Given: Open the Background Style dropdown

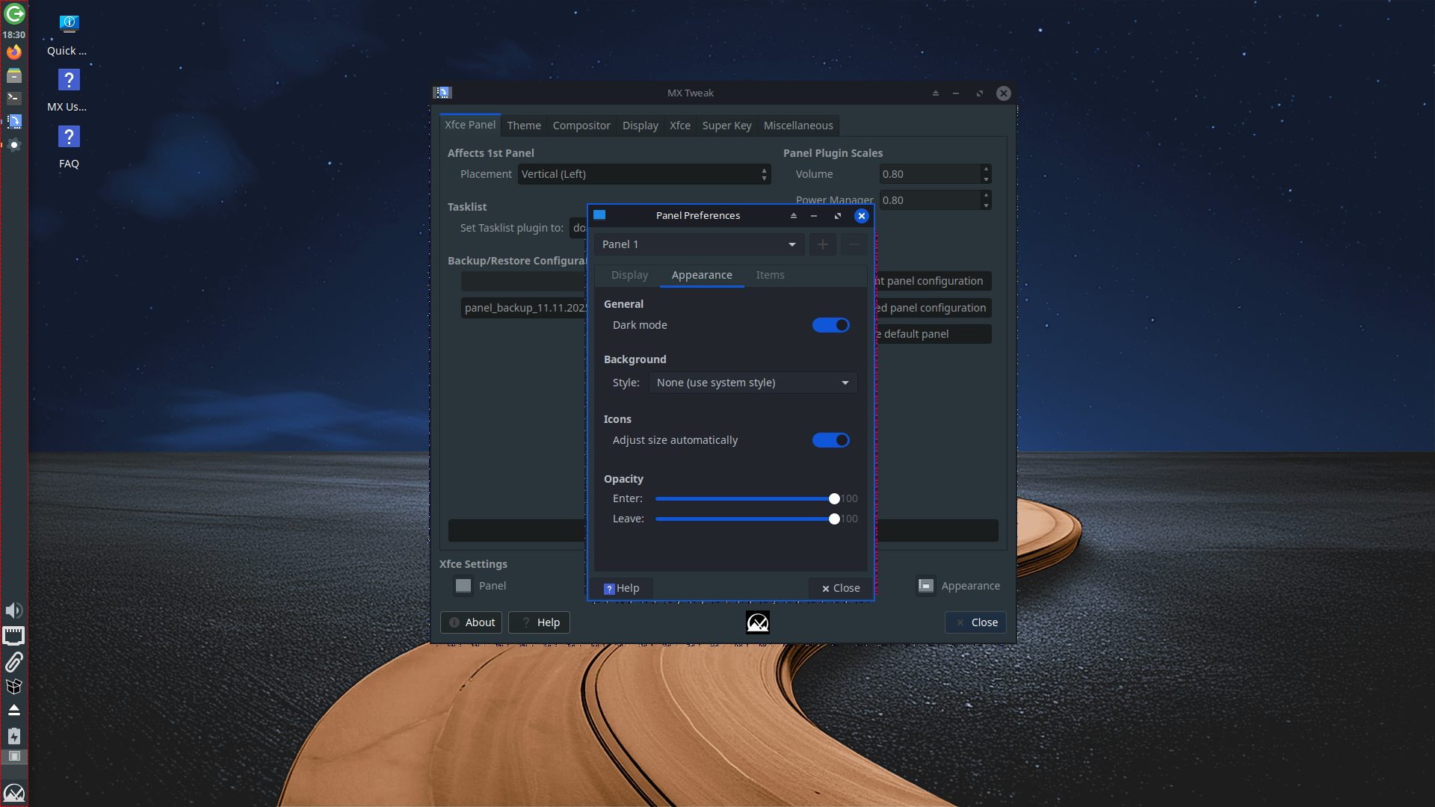Looking at the screenshot, I should 753,383.
